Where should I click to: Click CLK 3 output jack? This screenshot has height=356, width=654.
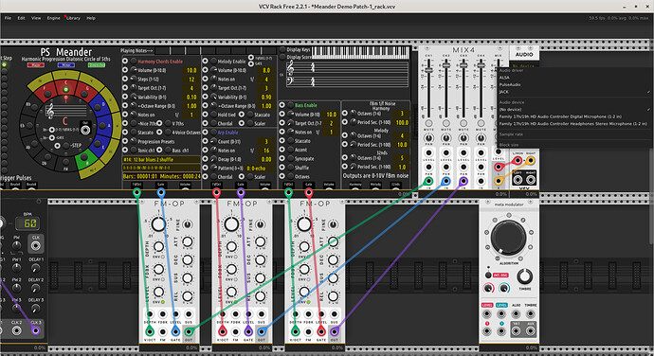point(36,330)
